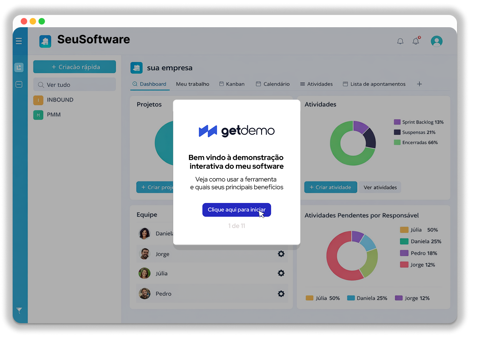Image resolution: width=502 pixels, height=345 pixels.
Task: Open settings gear for Pedro
Action: pyautogui.click(x=281, y=294)
